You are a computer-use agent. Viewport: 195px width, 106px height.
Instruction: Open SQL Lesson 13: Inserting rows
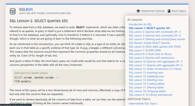146,73
